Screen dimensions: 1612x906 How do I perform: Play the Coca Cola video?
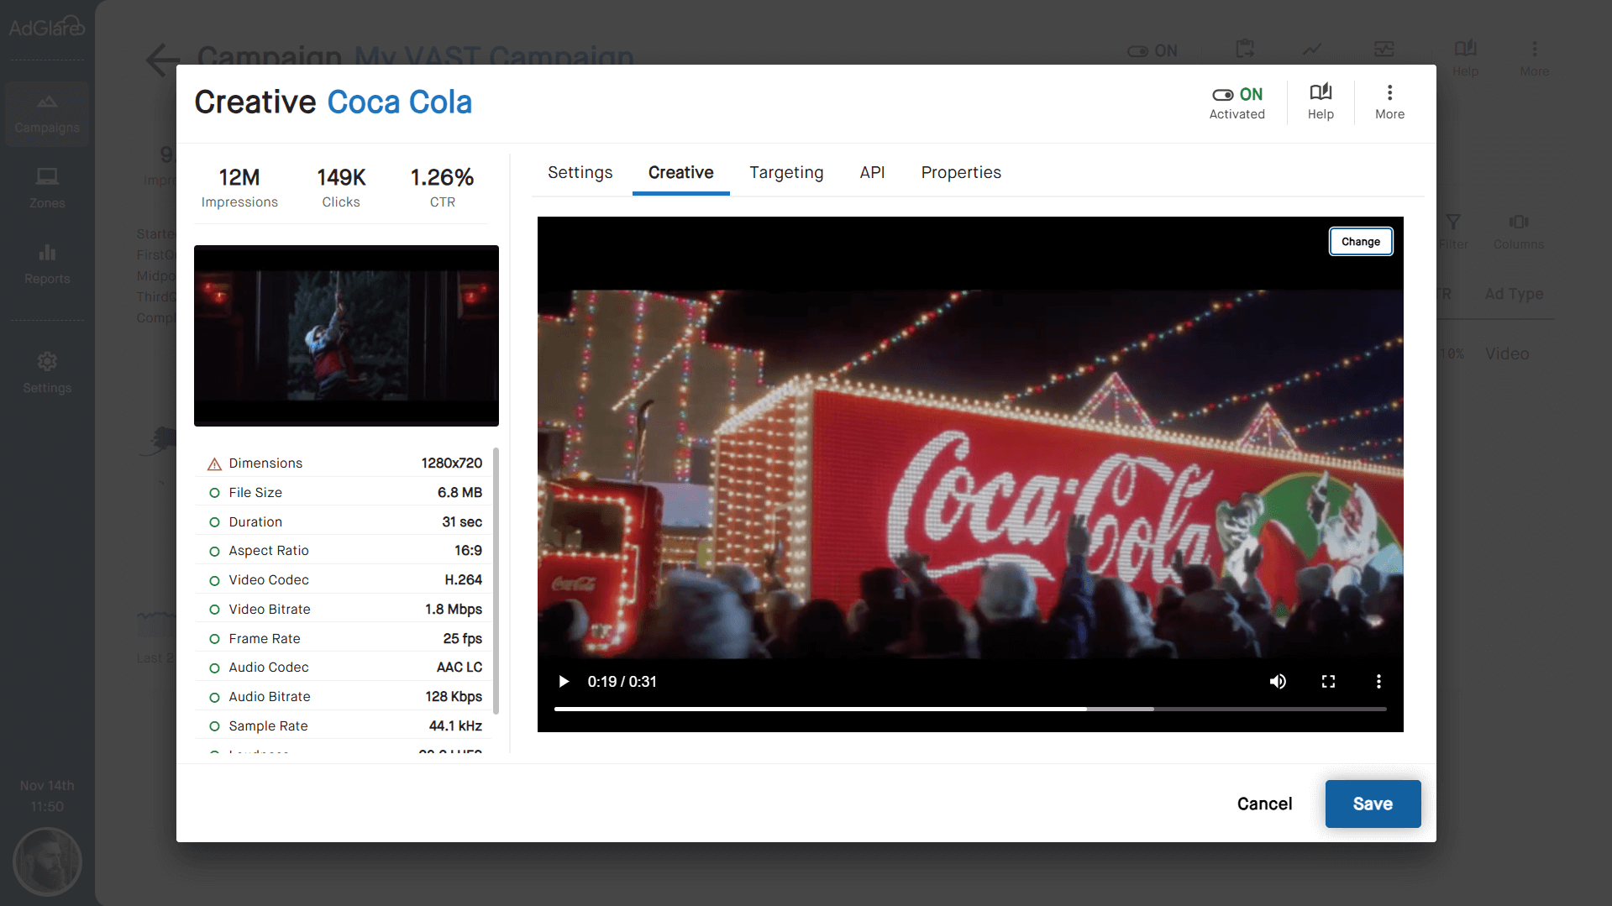pyautogui.click(x=564, y=681)
